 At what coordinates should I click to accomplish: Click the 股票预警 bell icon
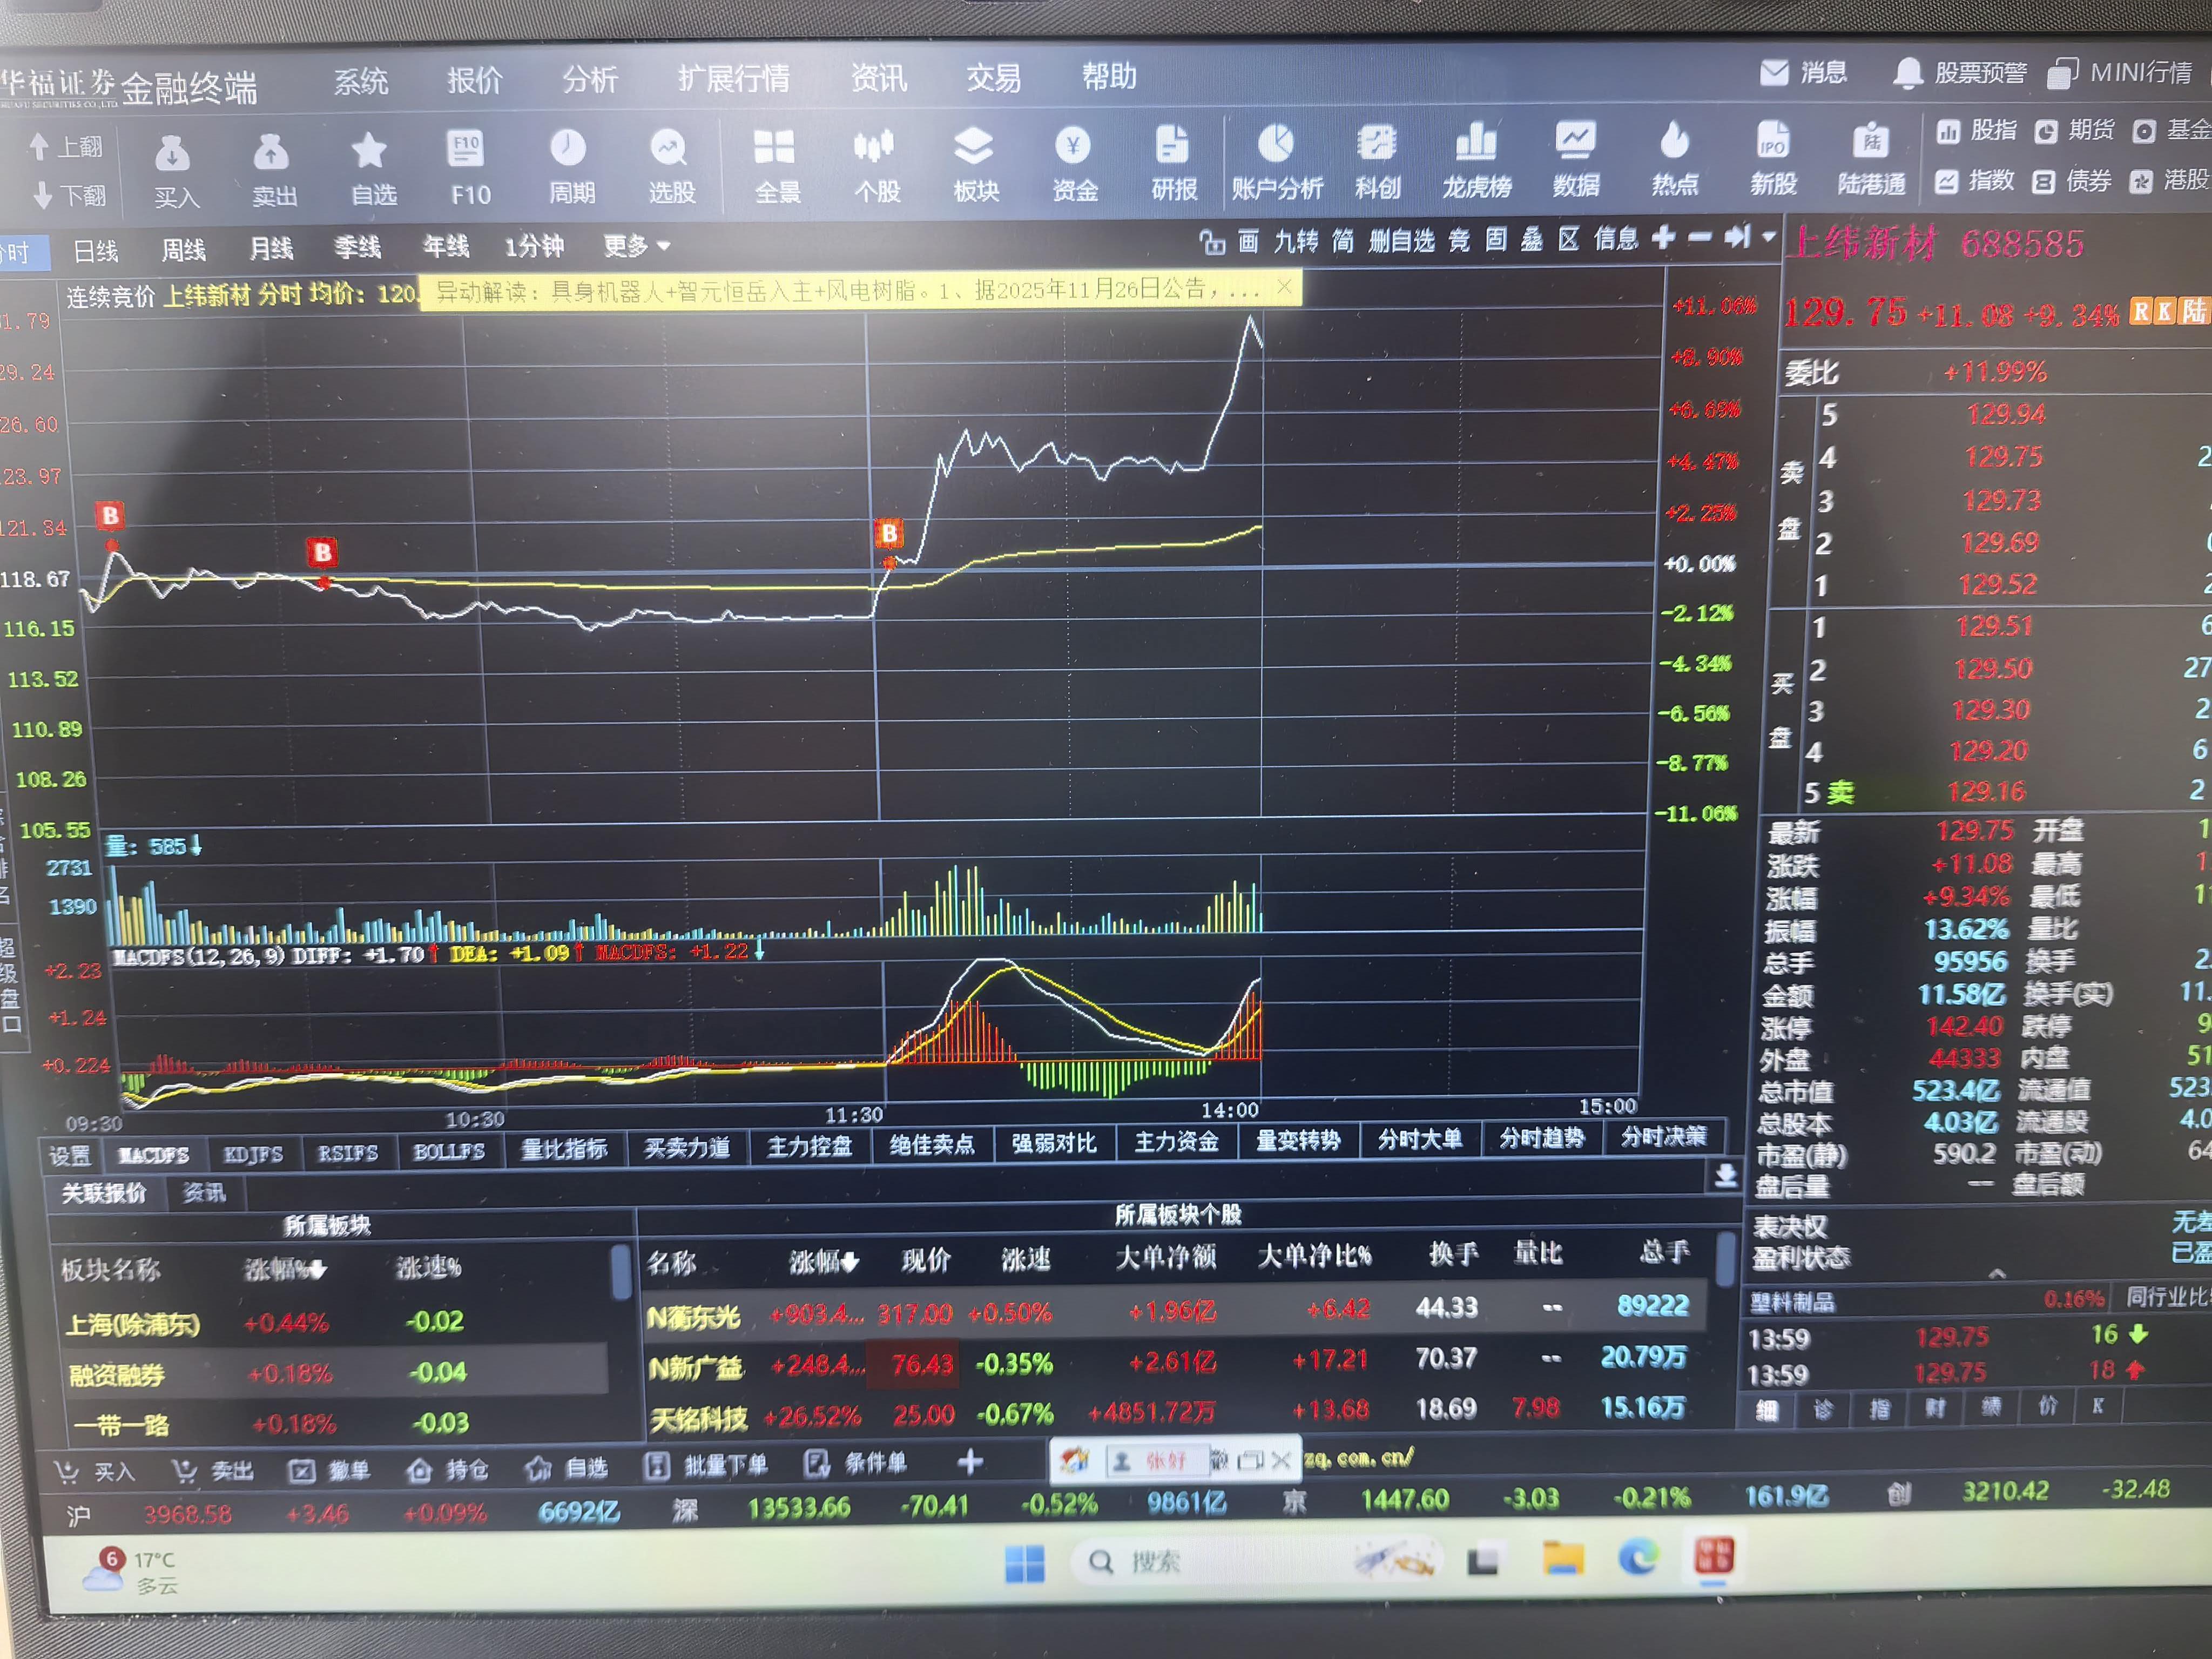pyautogui.click(x=1907, y=73)
